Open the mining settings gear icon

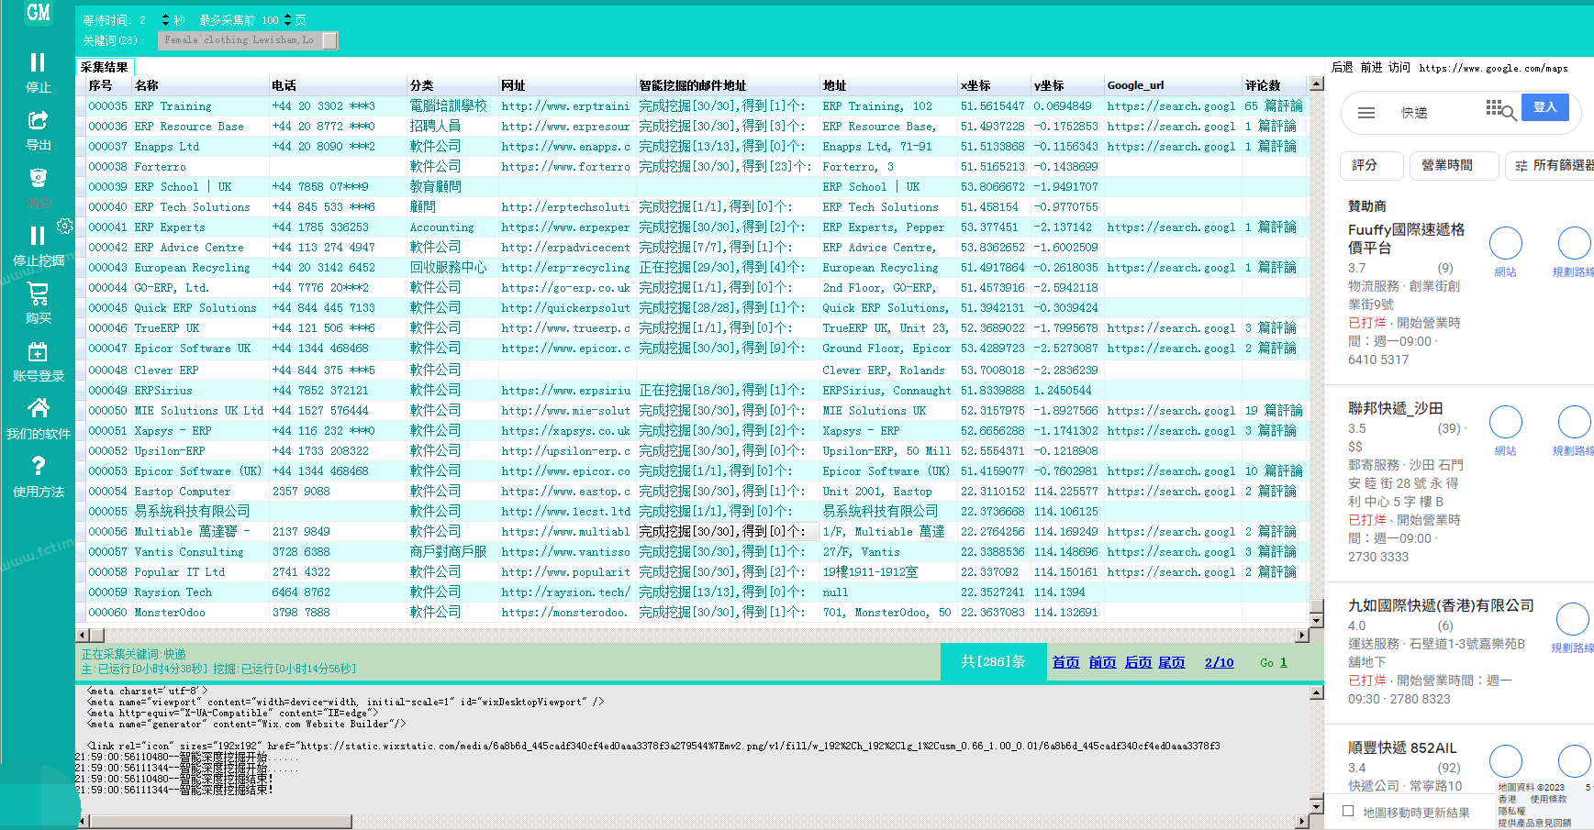[x=64, y=226]
